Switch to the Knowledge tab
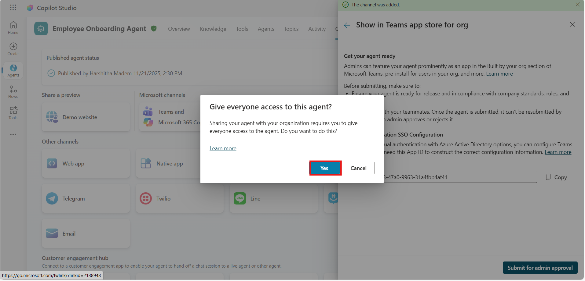 point(213,29)
